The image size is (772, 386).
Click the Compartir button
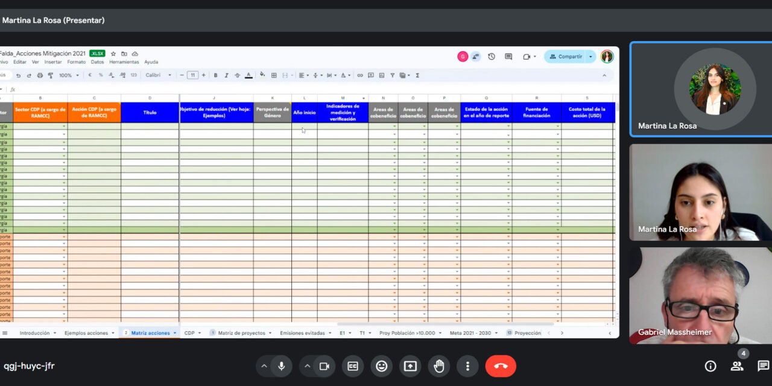click(x=565, y=57)
